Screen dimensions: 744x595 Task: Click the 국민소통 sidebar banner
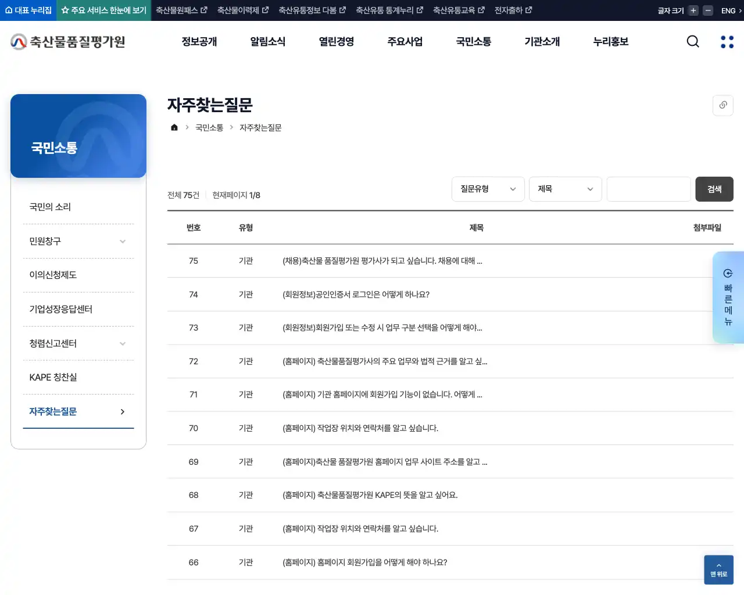click(x=78, y=136)
